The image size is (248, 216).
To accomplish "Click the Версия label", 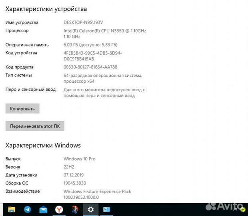I will pos(13,167).
